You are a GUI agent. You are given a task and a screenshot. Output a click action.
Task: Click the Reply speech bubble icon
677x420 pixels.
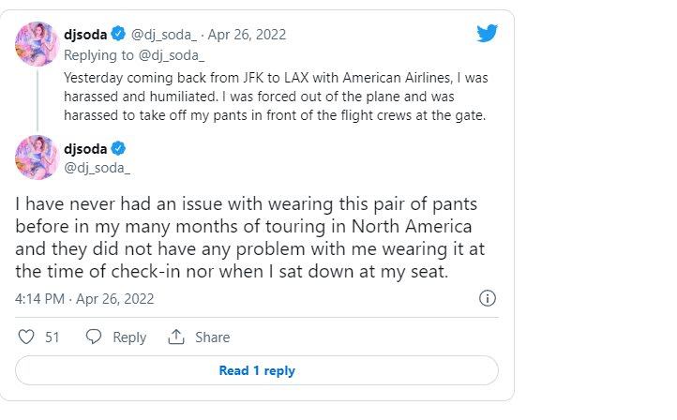pos(93,337)
